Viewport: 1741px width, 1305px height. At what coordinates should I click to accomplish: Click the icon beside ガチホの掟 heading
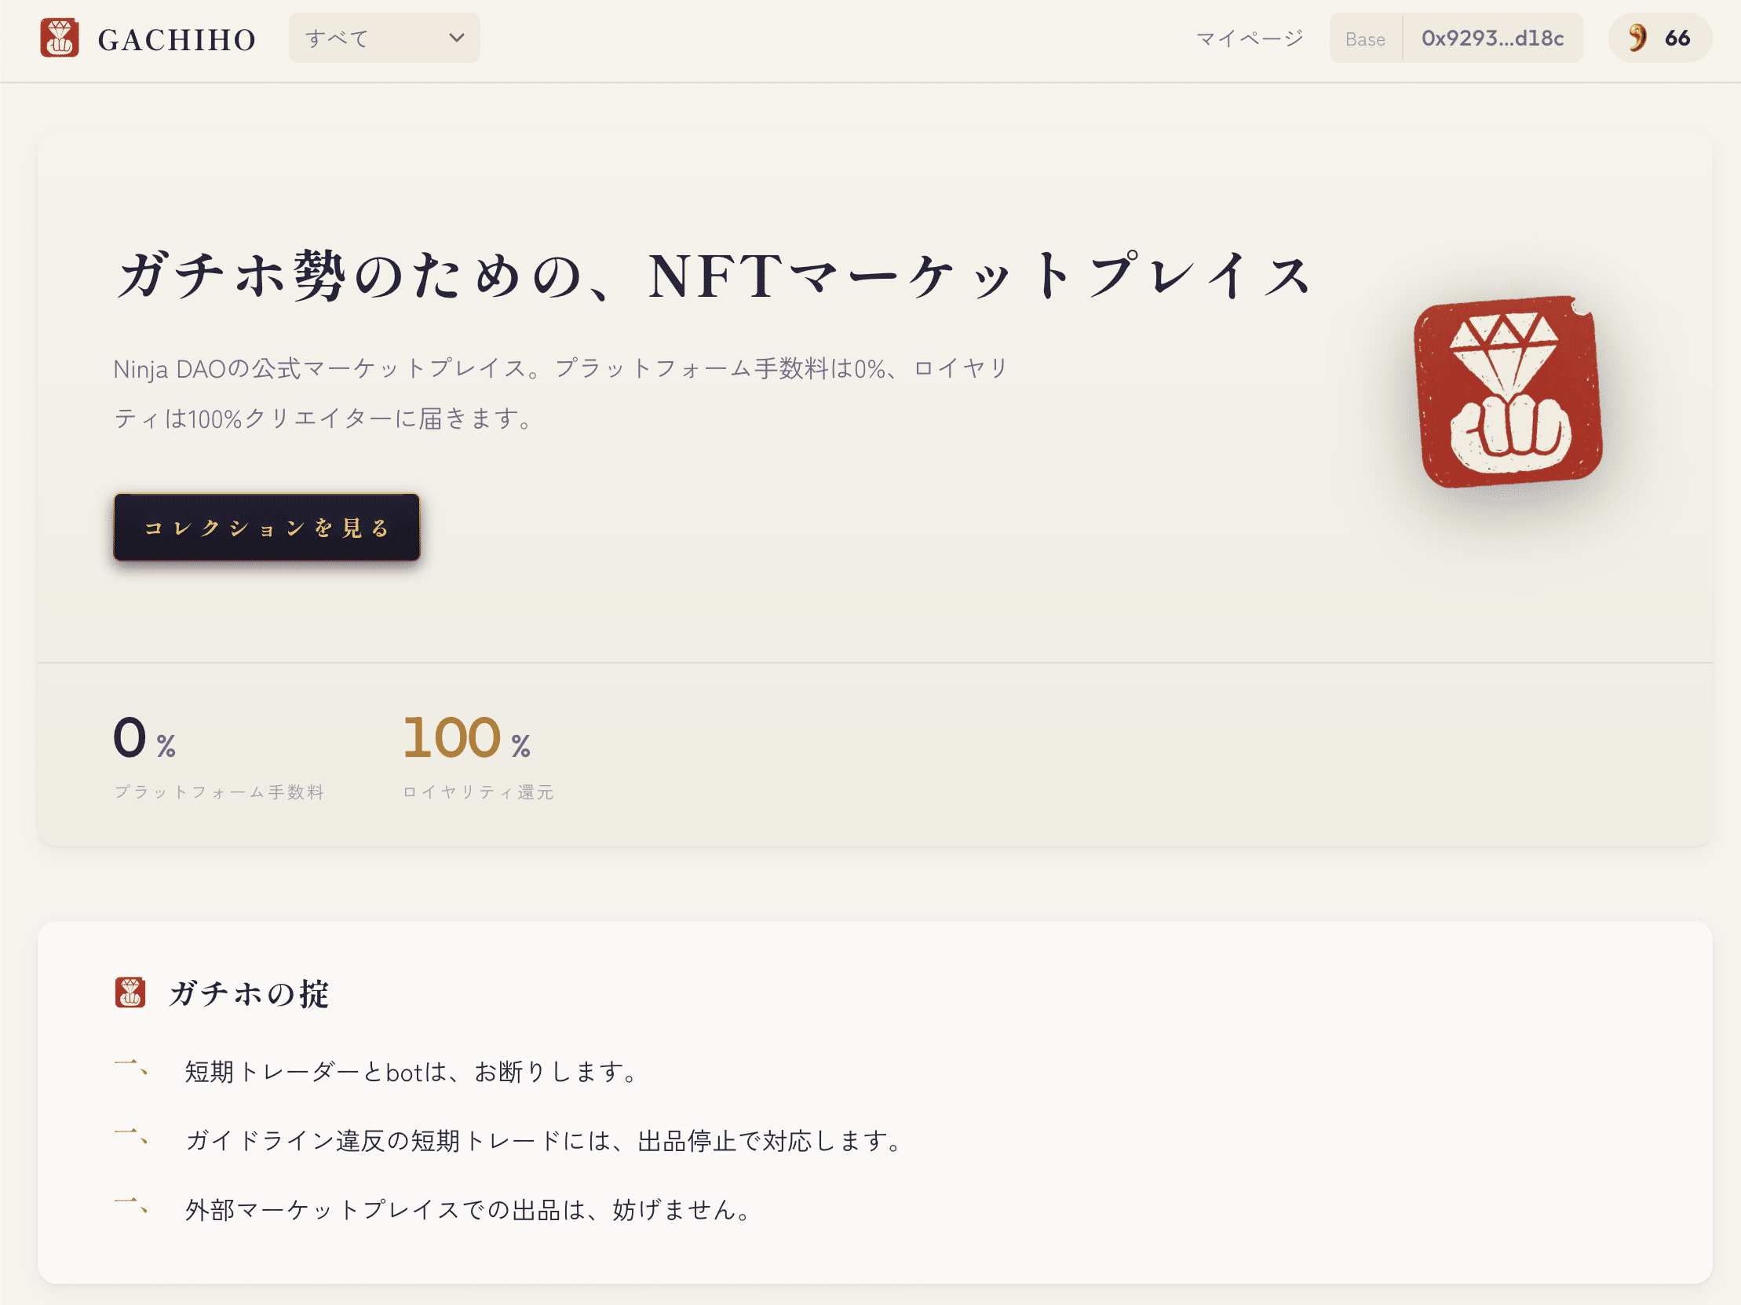click(x=130, y=992)
